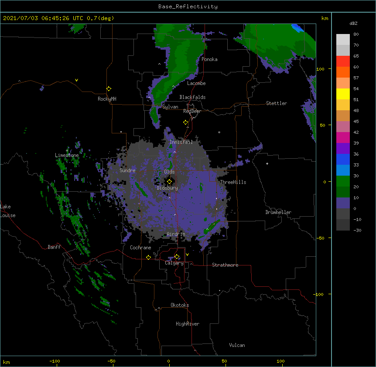376x367 pixels.
Task: Click the Sundre label
Action: (127, 170)
